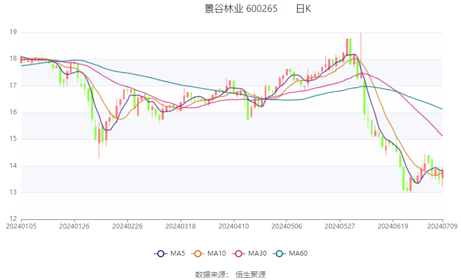461x280 pixels.
Task: Click the 12 y-axis value label
Action: tap(13, 219)
